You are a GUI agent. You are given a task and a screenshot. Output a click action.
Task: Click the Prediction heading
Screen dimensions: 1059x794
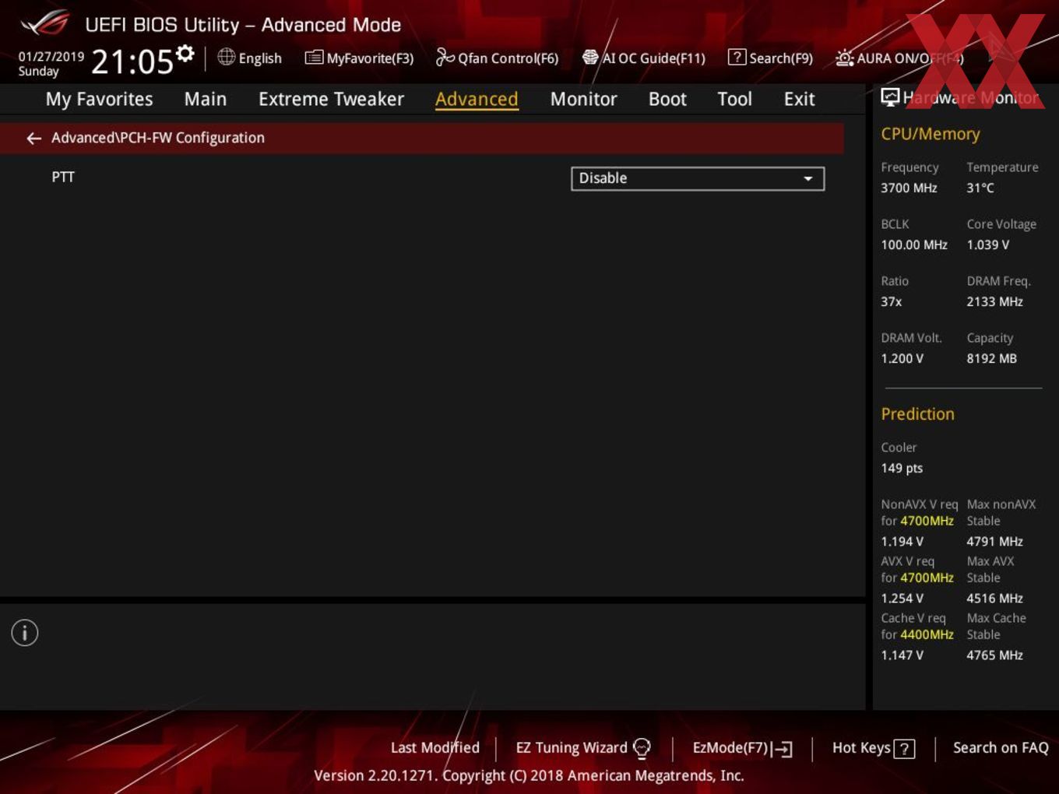[x=917, y=414]
